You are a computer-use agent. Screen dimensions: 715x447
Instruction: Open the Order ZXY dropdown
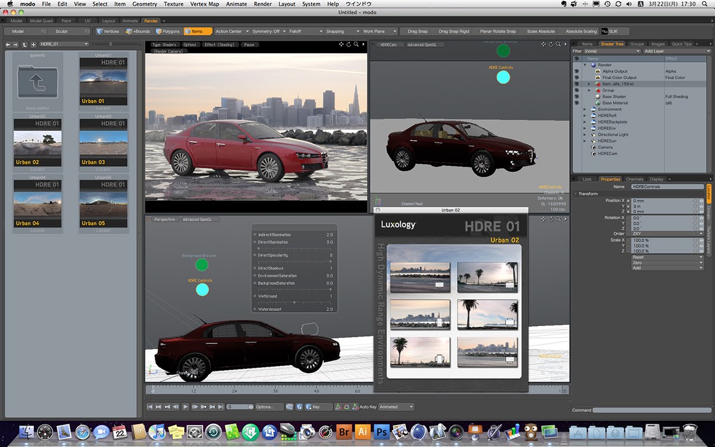[x=667, y=234]
